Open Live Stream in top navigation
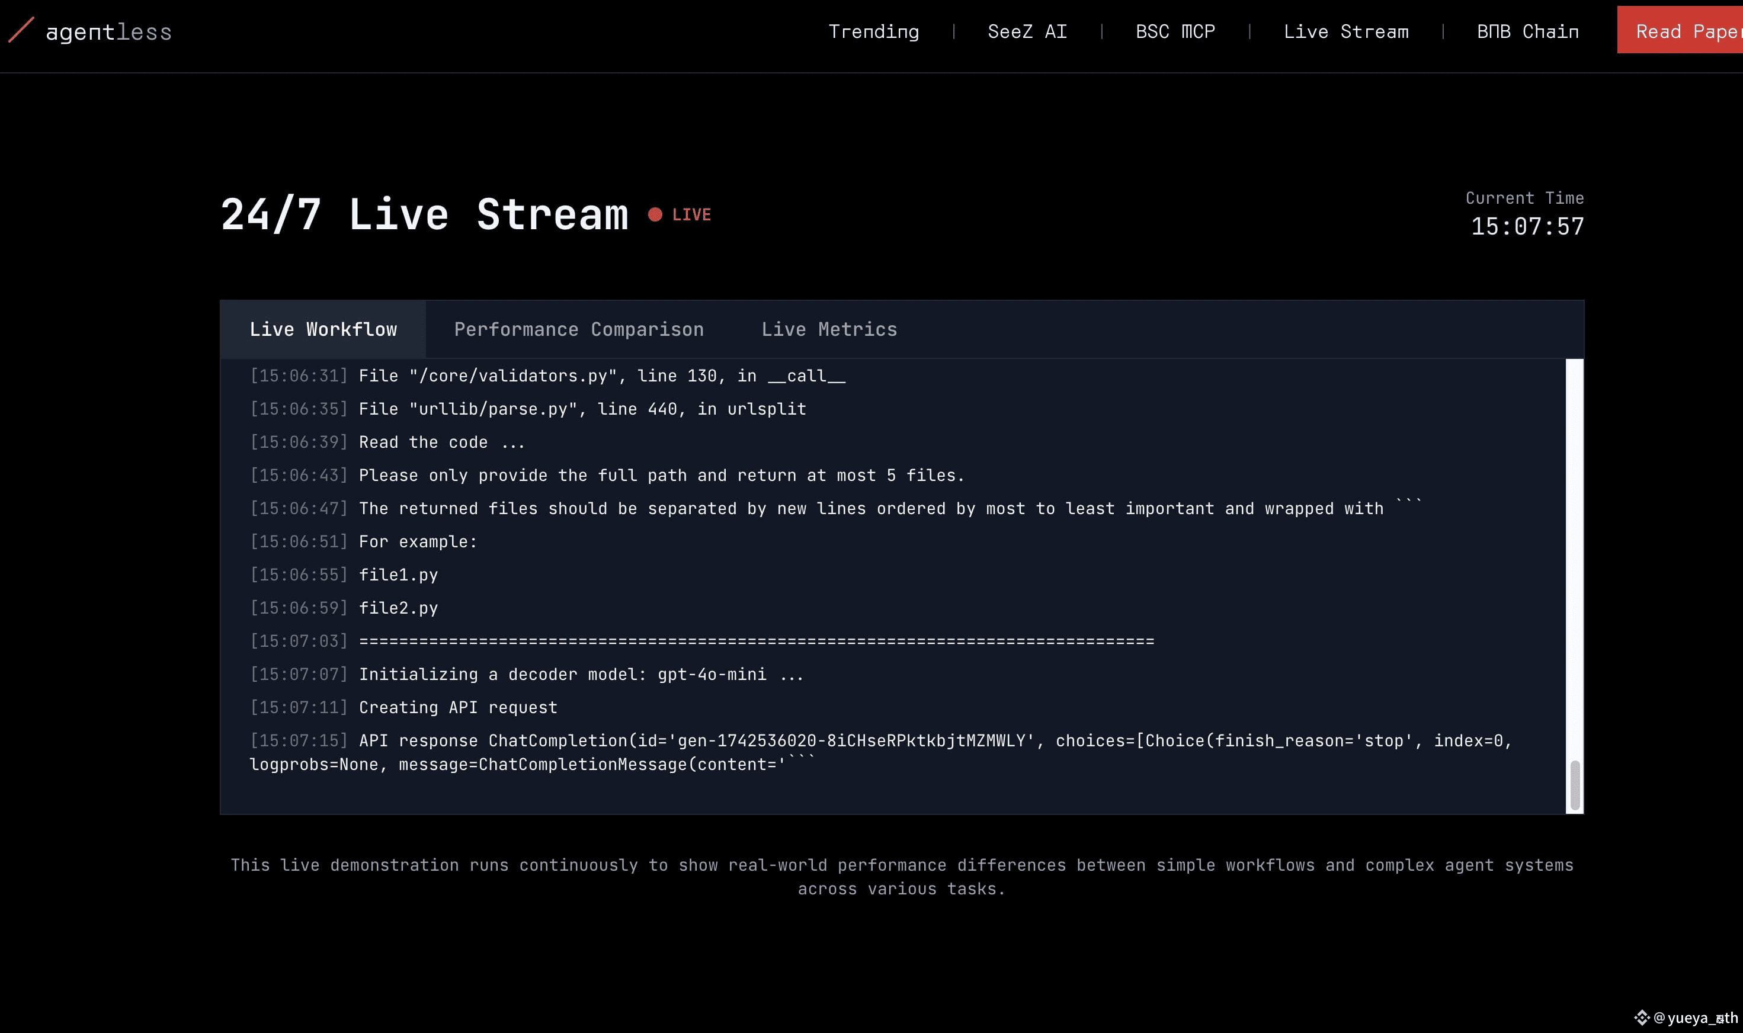Screen dimensions: 1743x1033 tap(1345, 32)
